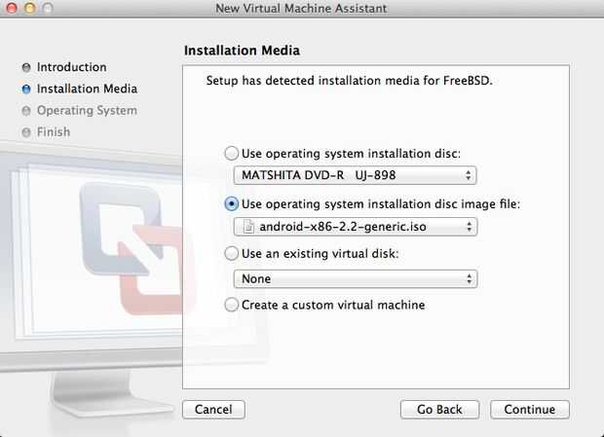Screen dimensions: 604x437
Task: Select 'Create a custom virtual machine' radio
Action: 231,305
